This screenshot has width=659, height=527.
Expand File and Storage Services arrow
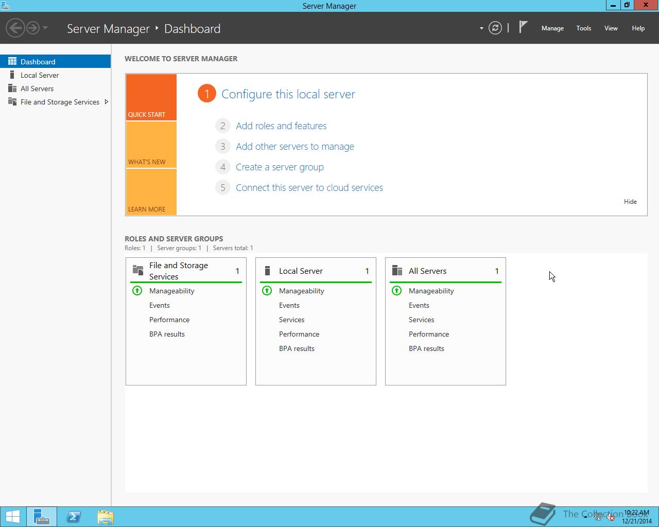(106, 102)
